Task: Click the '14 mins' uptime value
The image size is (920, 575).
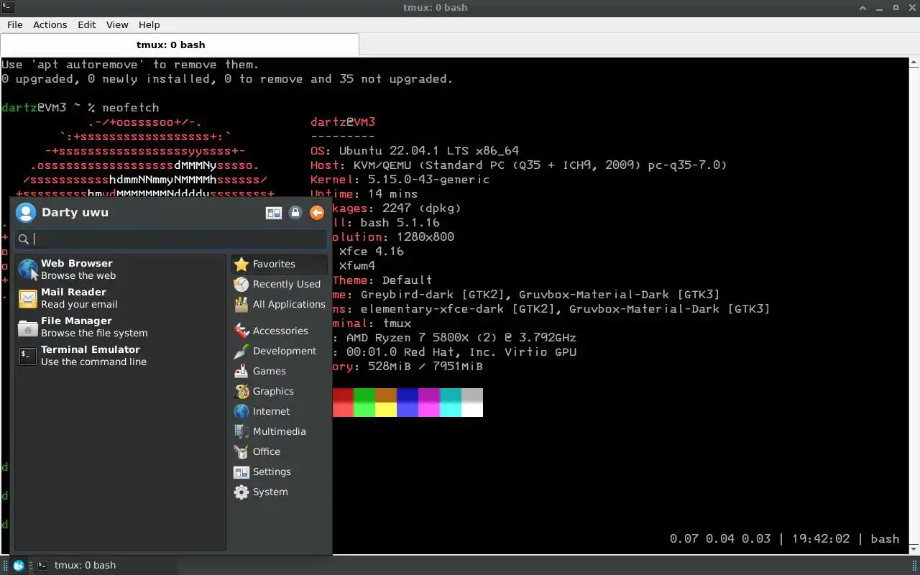Action: [x=392, y=194]
